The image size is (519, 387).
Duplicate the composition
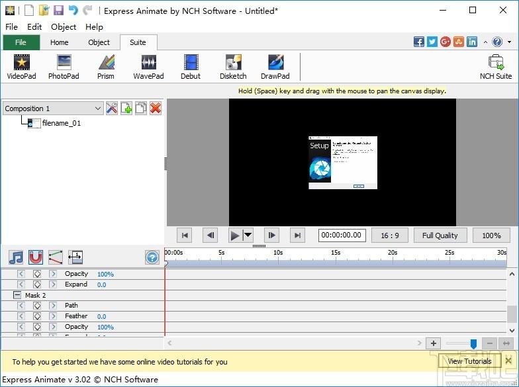pyautogui.click(x=141, y=108)
